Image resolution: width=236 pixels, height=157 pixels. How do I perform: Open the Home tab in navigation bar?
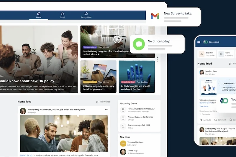(39, 15)
